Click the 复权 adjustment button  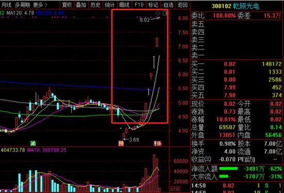(x=67, y=5)
